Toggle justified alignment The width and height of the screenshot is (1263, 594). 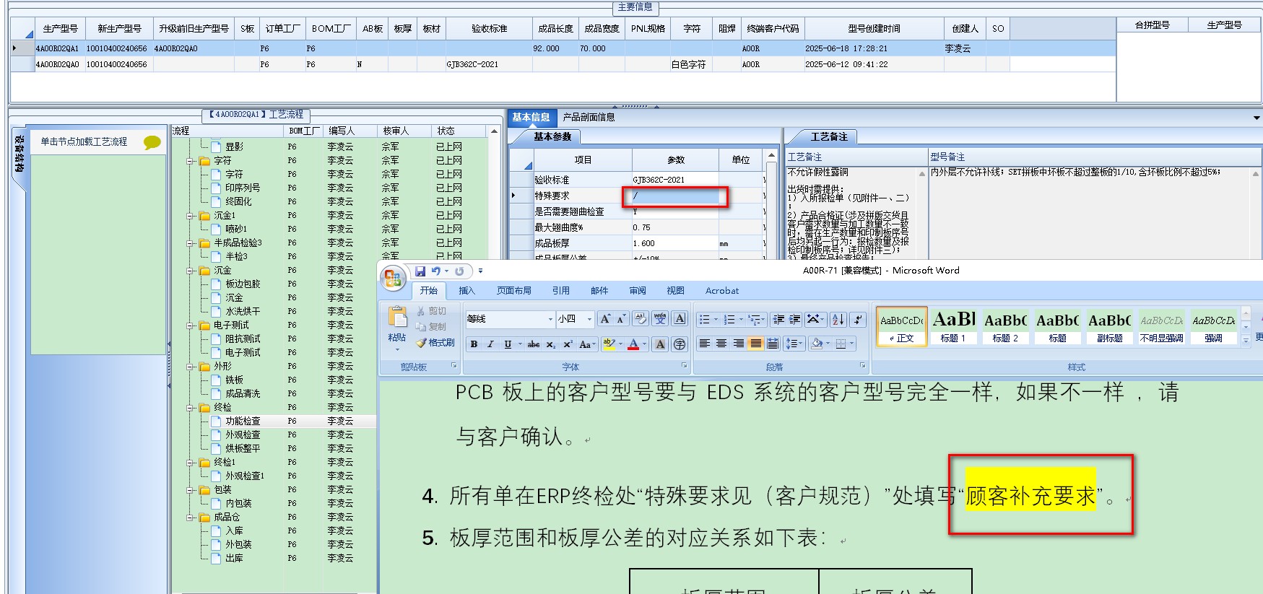pos(755,344)
